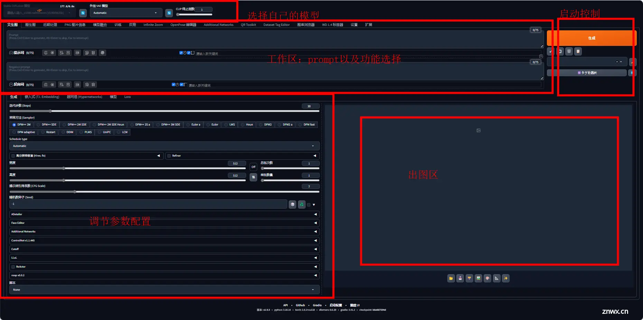Select the UniPC sampler
This screenshot has height=320, width=643.
[x=104, y=132]
